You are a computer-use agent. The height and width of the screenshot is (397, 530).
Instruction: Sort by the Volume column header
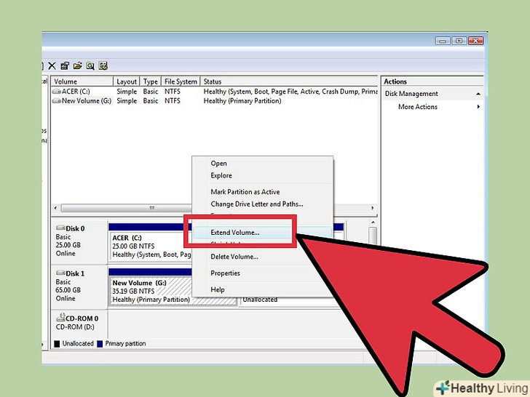click(x=82, y=81)
